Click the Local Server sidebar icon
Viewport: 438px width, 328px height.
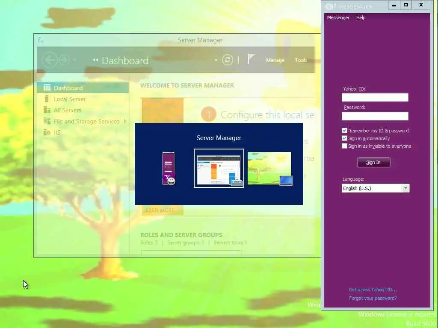[47, 99]
